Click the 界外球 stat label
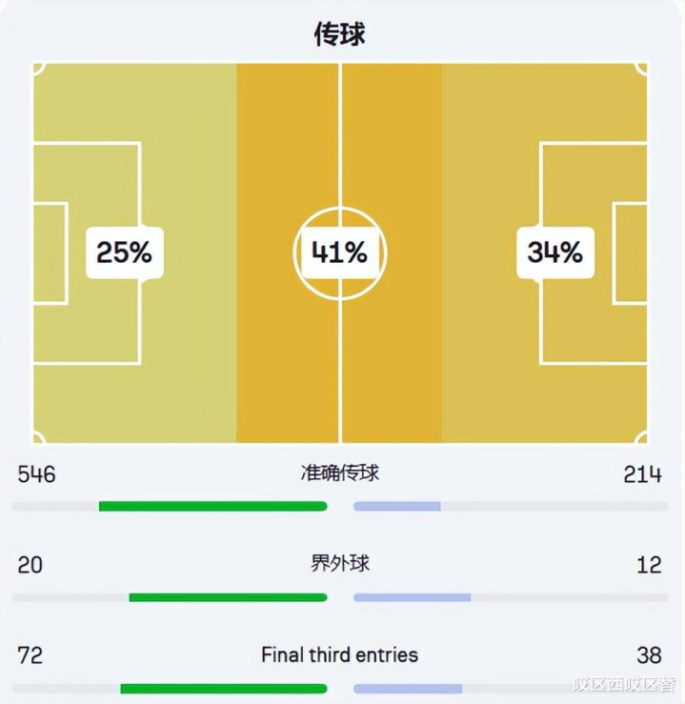Viewport: 685px width, 704px height. pyautogui.click(x=340, y=563)
